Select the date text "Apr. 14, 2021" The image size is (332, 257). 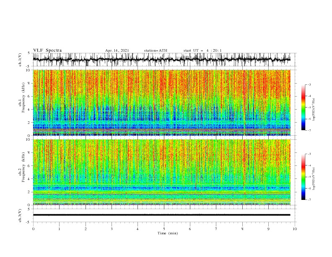117,50
